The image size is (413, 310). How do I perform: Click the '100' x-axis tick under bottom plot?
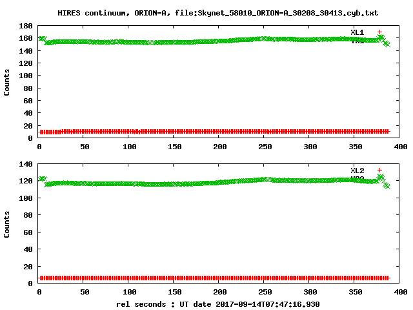(129, 292)
